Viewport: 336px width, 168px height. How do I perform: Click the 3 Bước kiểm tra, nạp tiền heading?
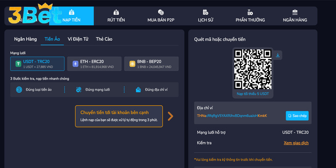[39, 79]
